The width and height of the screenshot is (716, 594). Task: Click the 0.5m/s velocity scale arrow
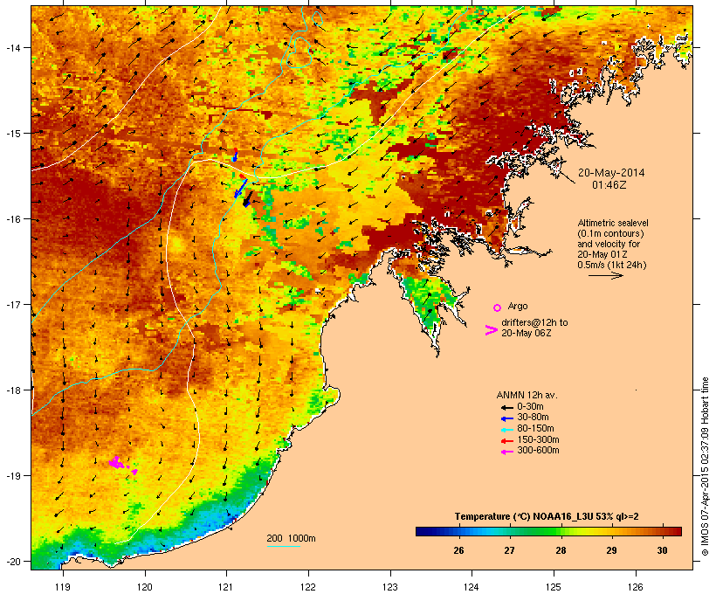[x=605, y=275]
